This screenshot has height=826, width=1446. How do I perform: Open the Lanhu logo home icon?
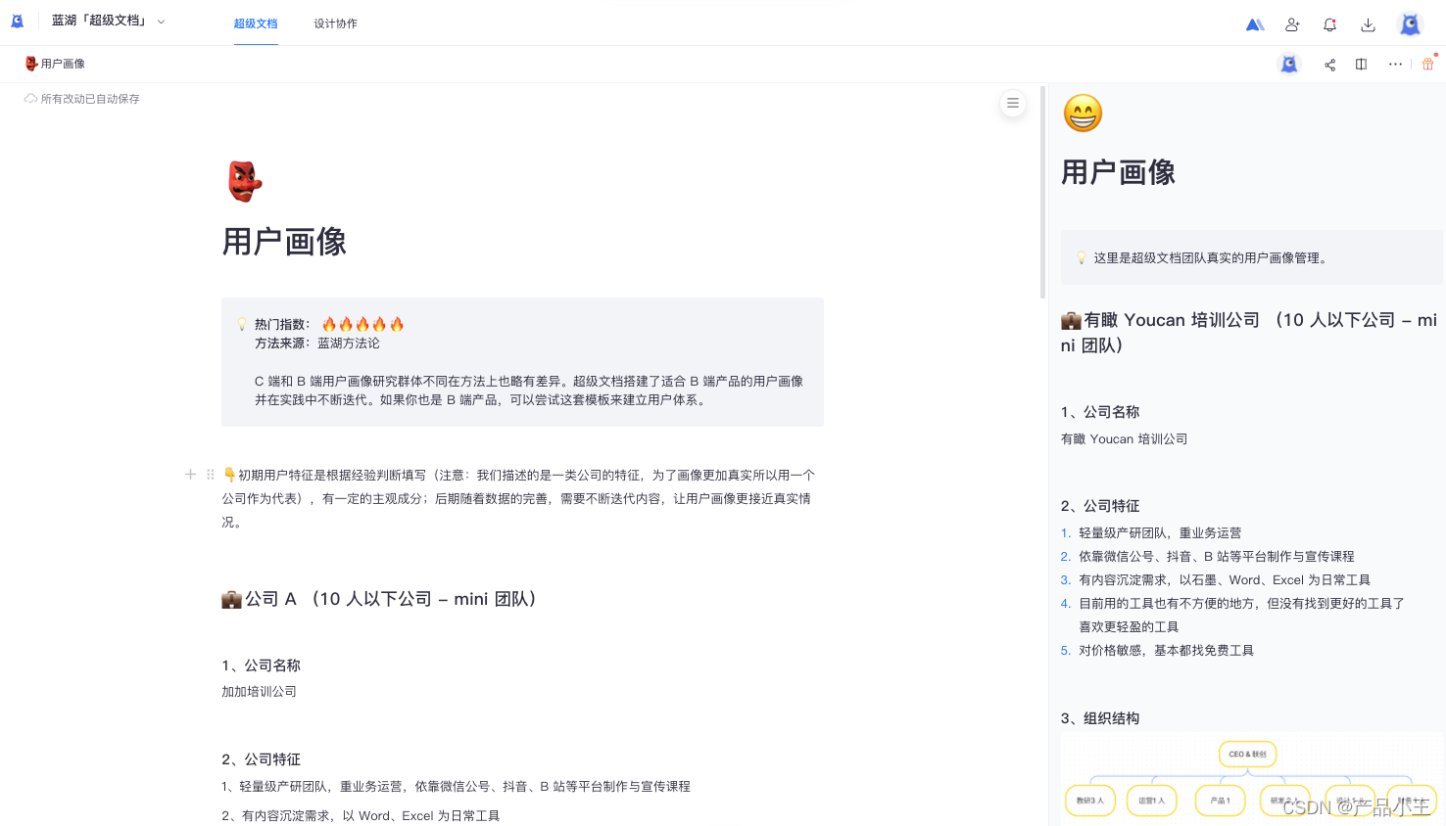pyautogui.click(x=17, y=21)
